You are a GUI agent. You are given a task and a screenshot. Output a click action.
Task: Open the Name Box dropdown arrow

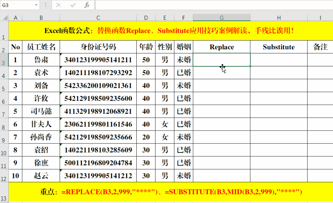pyautogui.click(x=36, y=5)
